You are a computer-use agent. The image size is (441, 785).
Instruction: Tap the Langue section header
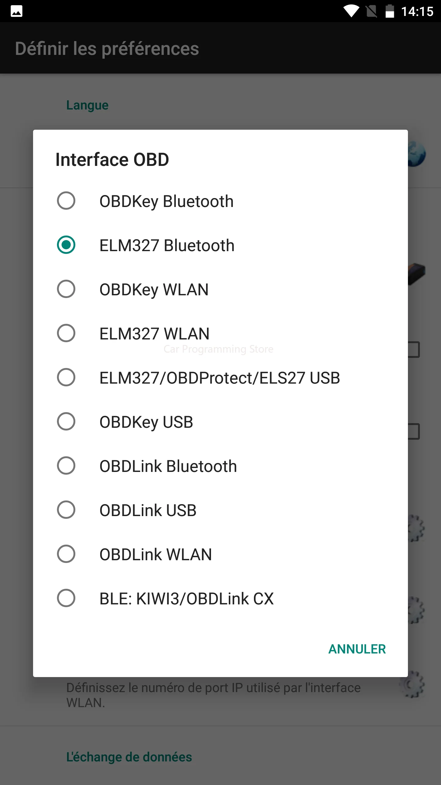[88, 105]
